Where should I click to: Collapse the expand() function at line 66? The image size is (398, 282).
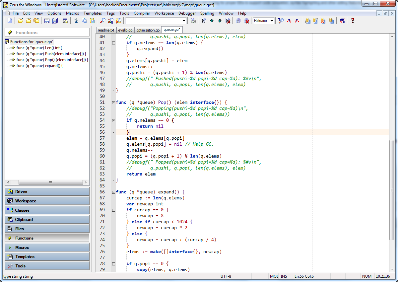[113, 192]
